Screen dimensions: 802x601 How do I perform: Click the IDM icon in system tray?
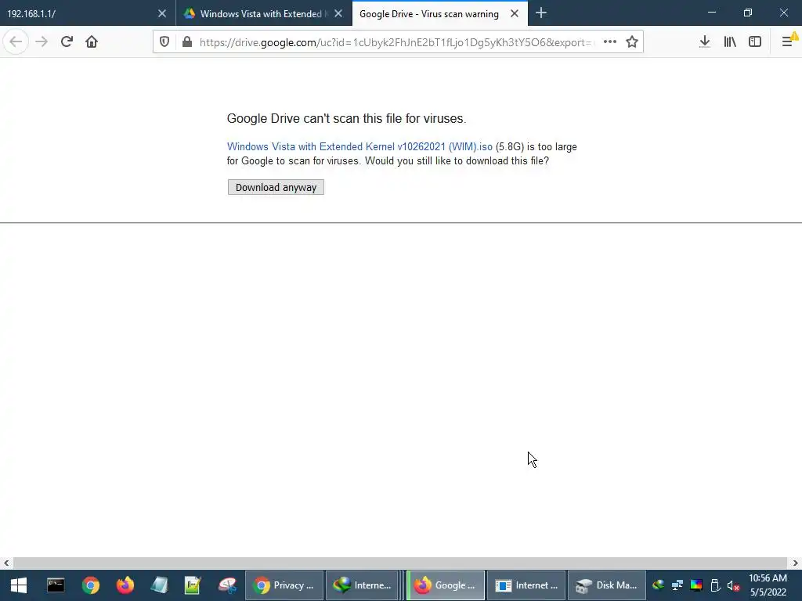(x=658, y=585)
